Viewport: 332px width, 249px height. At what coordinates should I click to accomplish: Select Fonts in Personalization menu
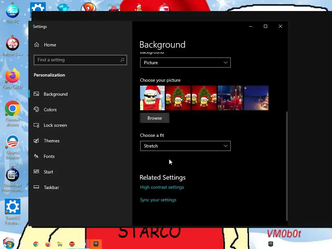click(x=49, y=156)
